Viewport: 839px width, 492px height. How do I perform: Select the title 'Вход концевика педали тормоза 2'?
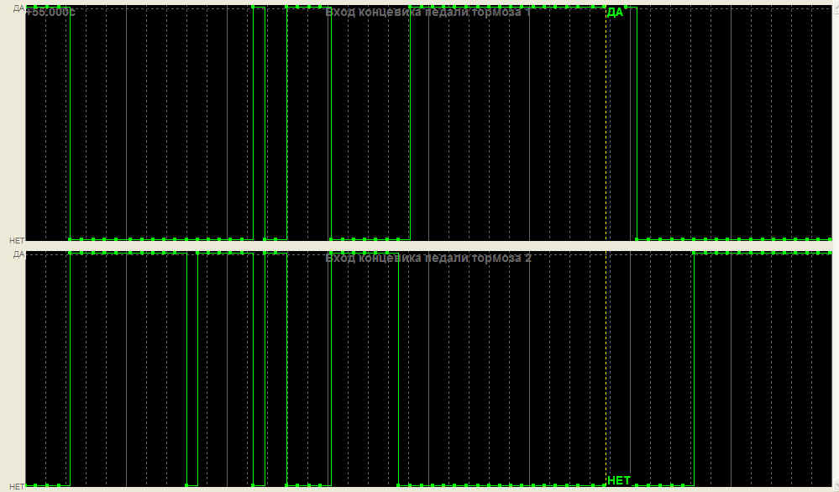click(427, 258)
